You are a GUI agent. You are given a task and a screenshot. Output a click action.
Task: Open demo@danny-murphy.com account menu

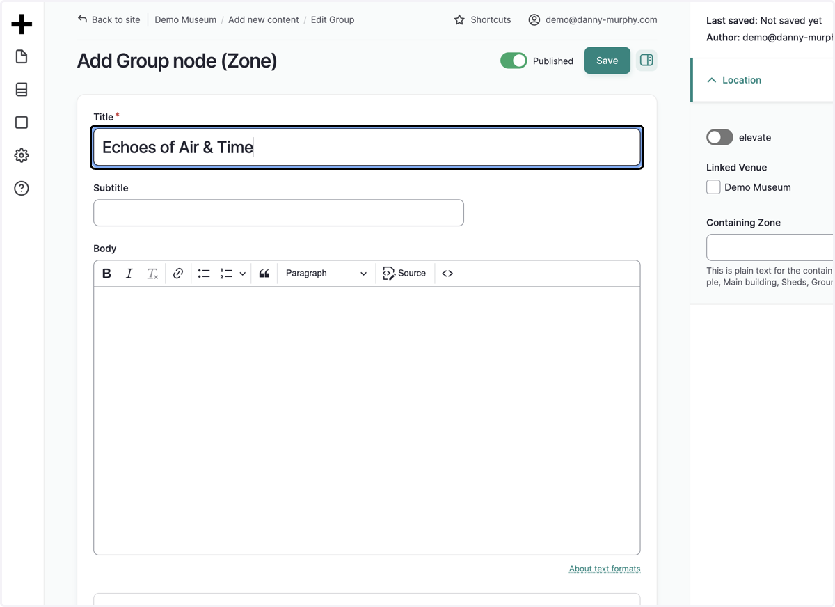(x=593, y=19)
